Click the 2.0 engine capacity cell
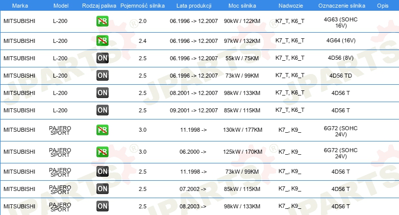The width and height of the screenshot is (399, 215). [x=142, y=21]
